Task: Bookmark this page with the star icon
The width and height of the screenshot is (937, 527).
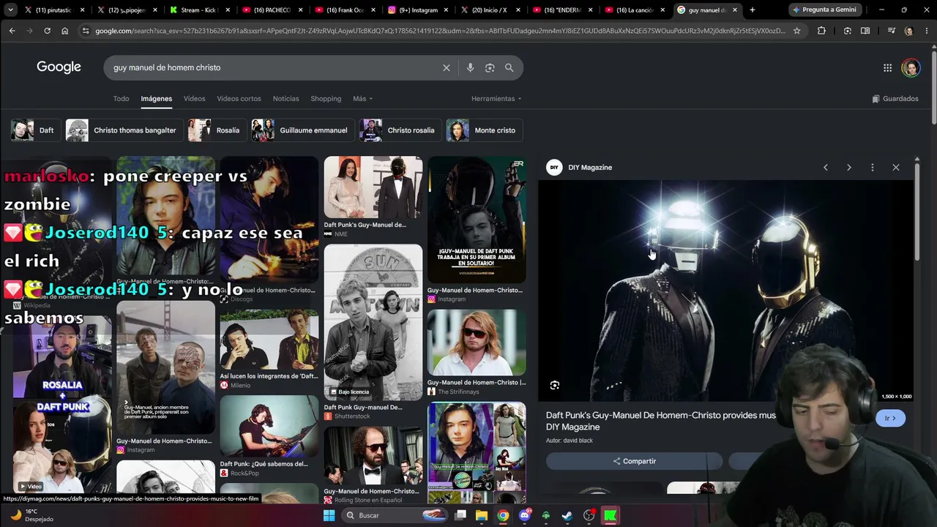Action: click(x=796, y=31)
